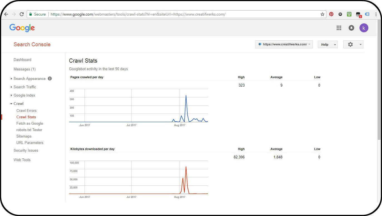The height and width of the screenshot is (216, 382).
Task: Open Fetch as Google tool
Action: click(30, 123)
